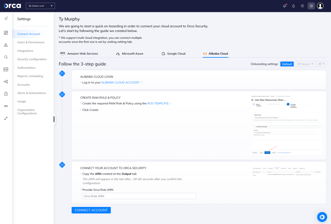Open the user profile avatar
Image resolution: width=331 pixels, height=224 pixels.
(x=320, y=6)
